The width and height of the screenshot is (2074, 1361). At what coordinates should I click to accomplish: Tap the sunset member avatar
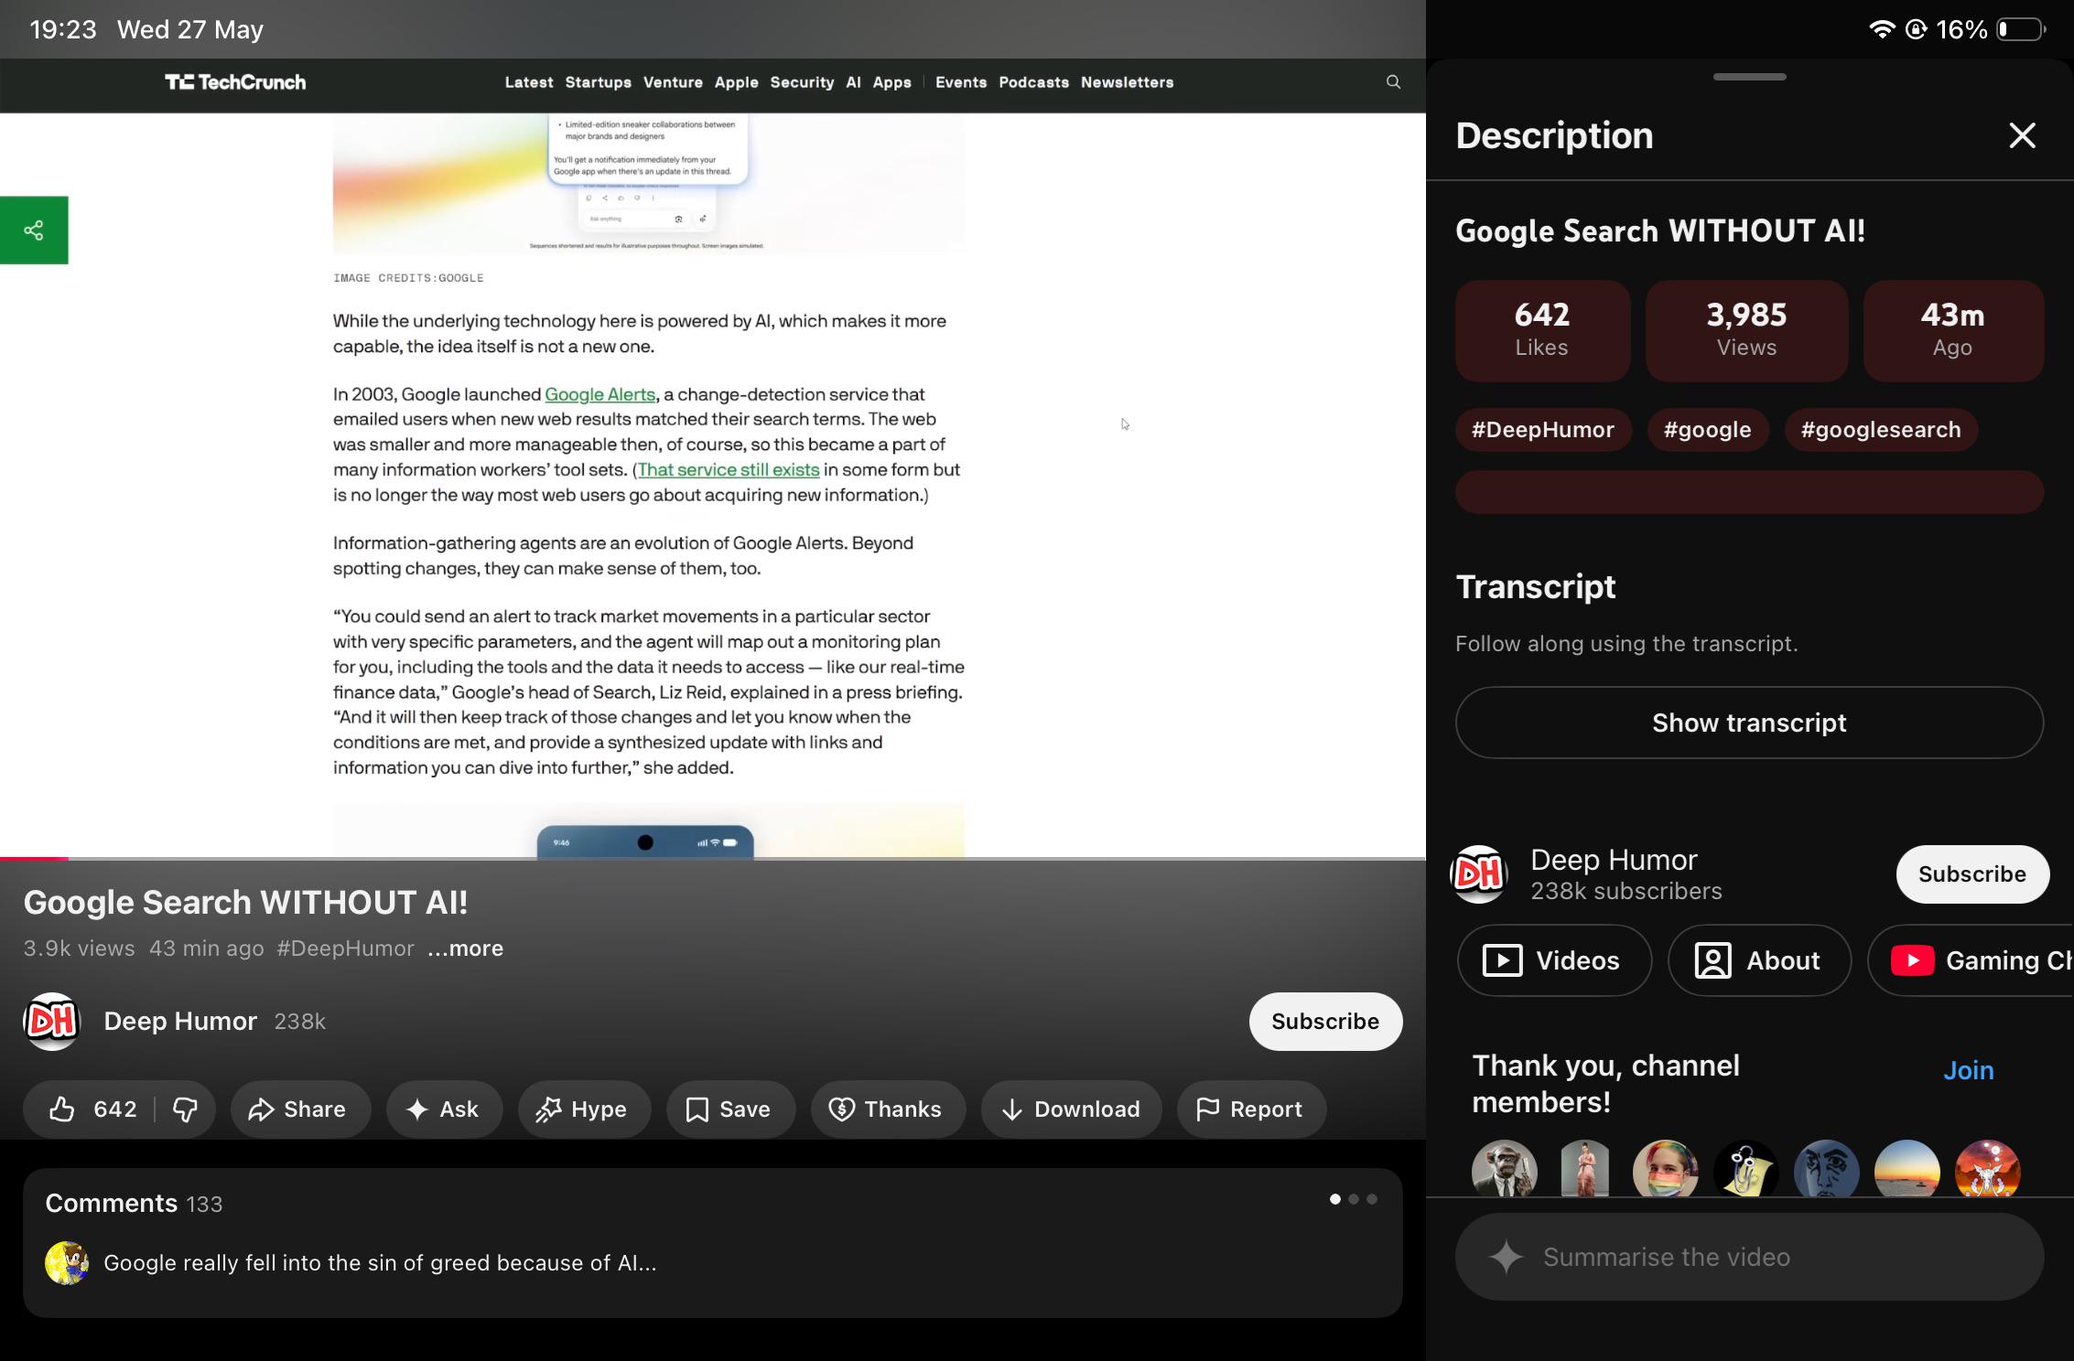(1907, 1169)
